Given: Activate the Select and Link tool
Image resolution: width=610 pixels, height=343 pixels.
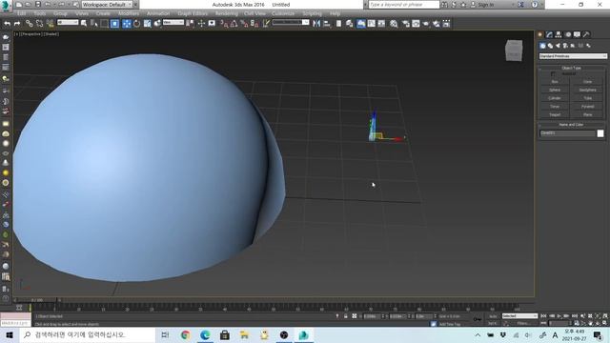Looking at the screenshot, I should point(30,24).
